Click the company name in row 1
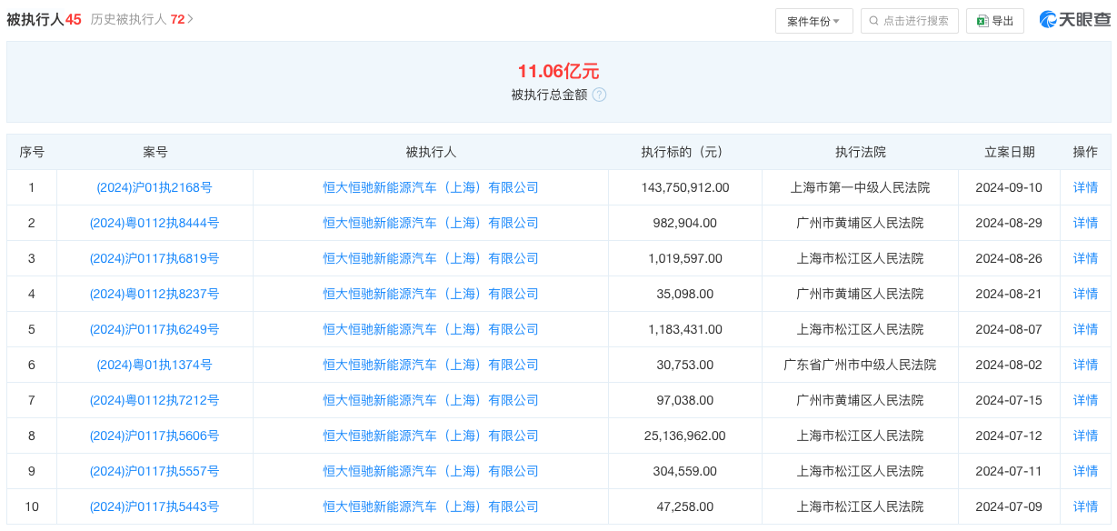Image resolution: width=1117 pixels, height=531 pixels. tap(431, 187)
